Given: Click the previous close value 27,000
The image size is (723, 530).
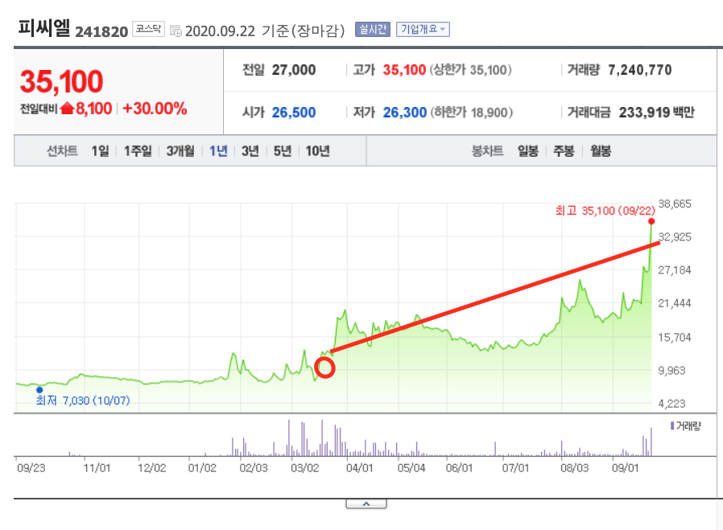Looking at the screenshot, I should 294,70.
